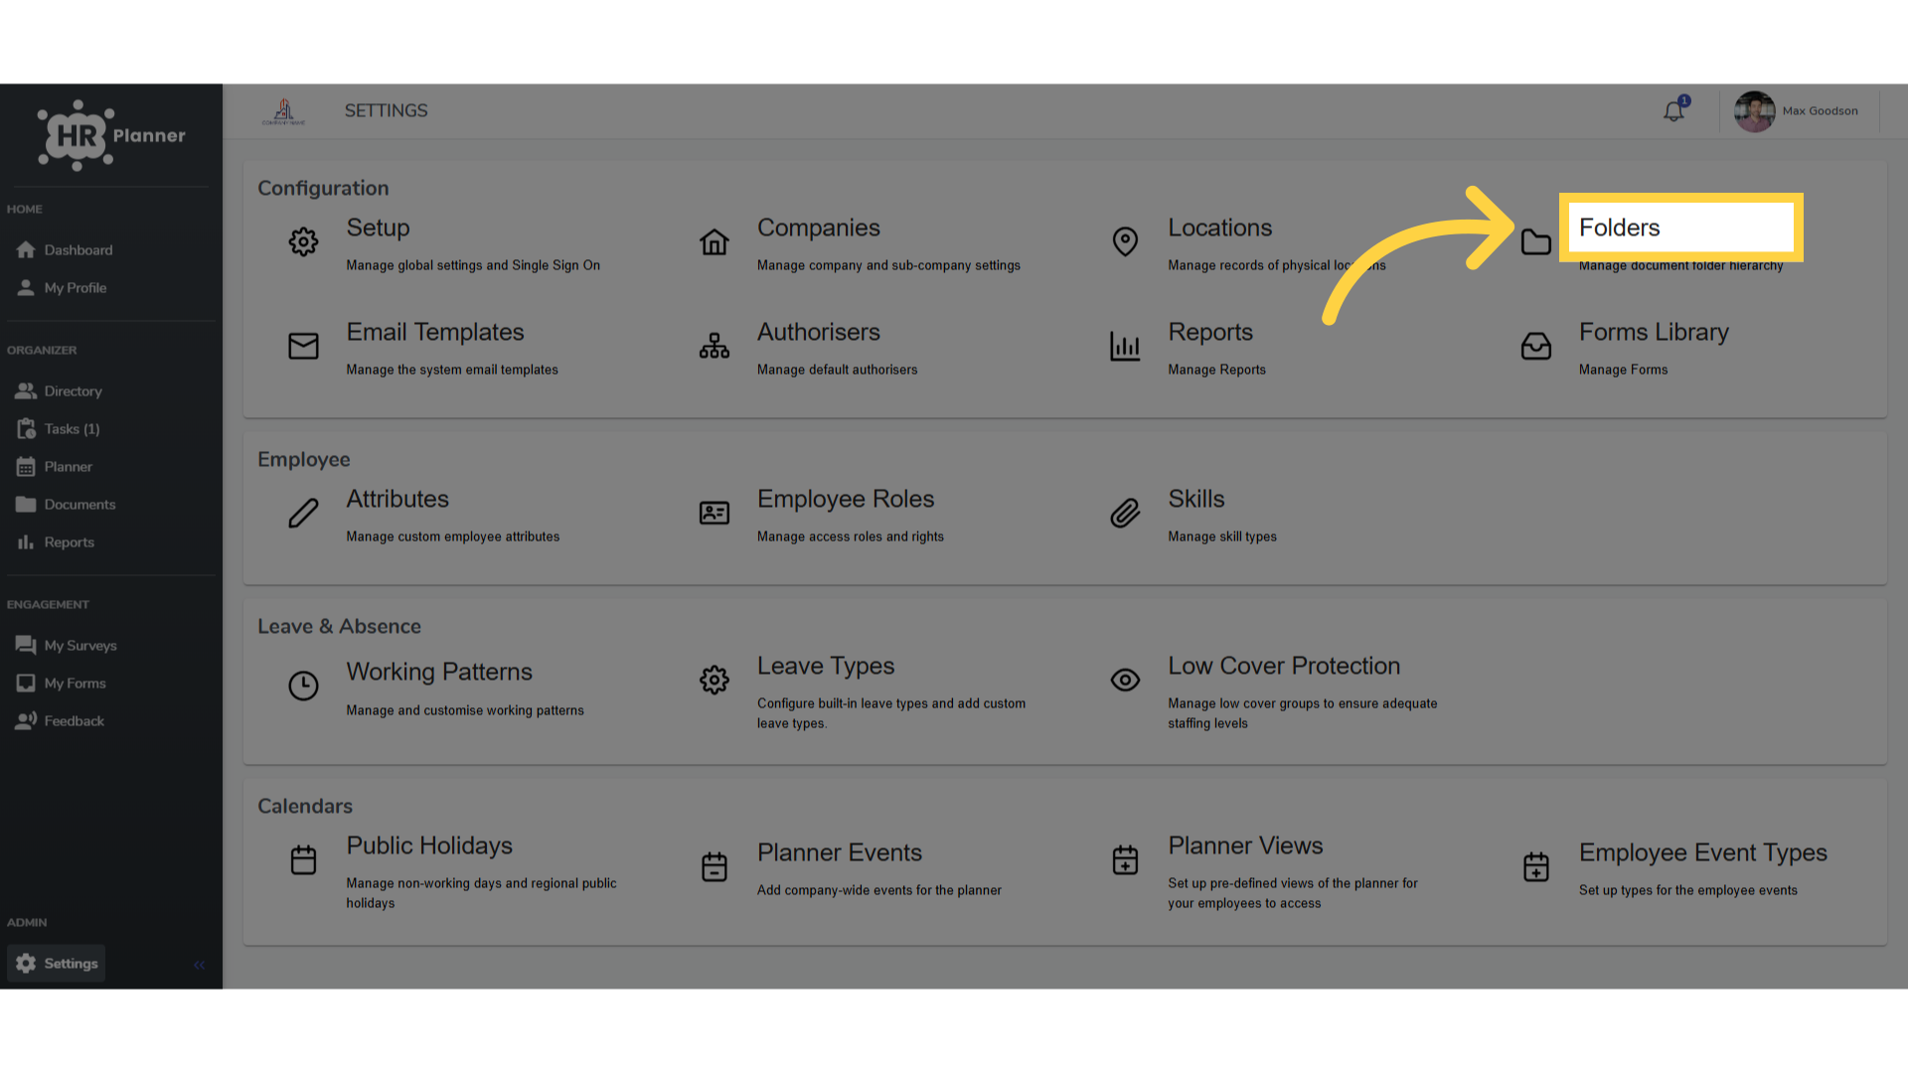Click the Companies house icon
The width and height of the screenshot is (1908, 1073).
pos(715,241)
